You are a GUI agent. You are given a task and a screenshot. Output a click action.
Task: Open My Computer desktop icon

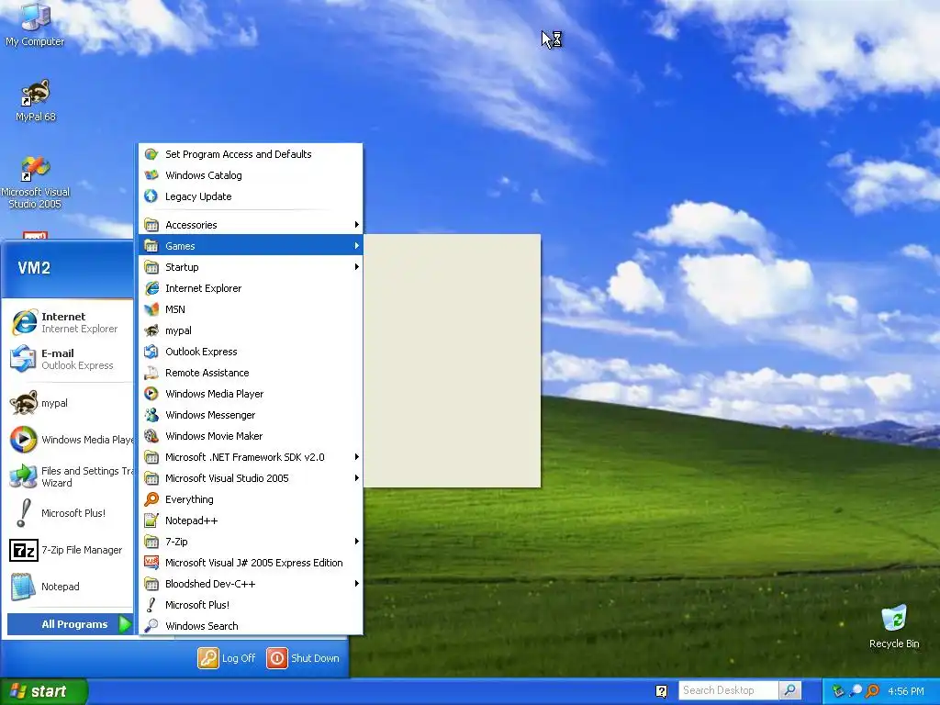[x=35, y=25]
